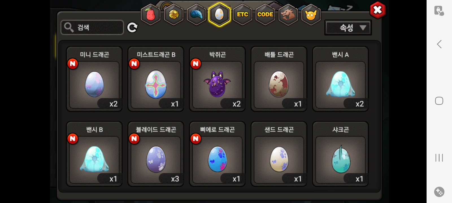Switch to the ETC tab

(242, 14)
